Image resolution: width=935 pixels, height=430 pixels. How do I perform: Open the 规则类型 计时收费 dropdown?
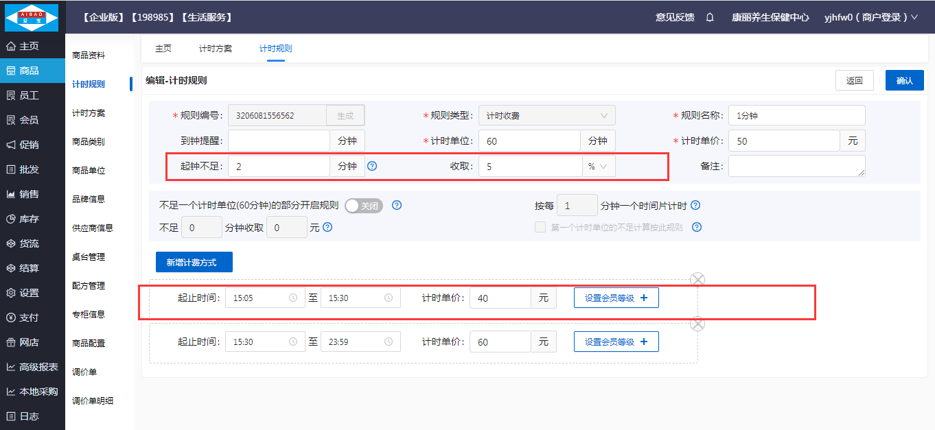tap(546, 115)
